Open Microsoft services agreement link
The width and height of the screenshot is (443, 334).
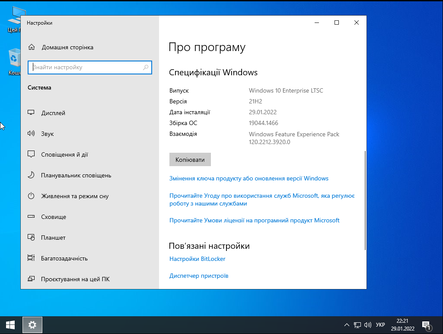[261, 199]
